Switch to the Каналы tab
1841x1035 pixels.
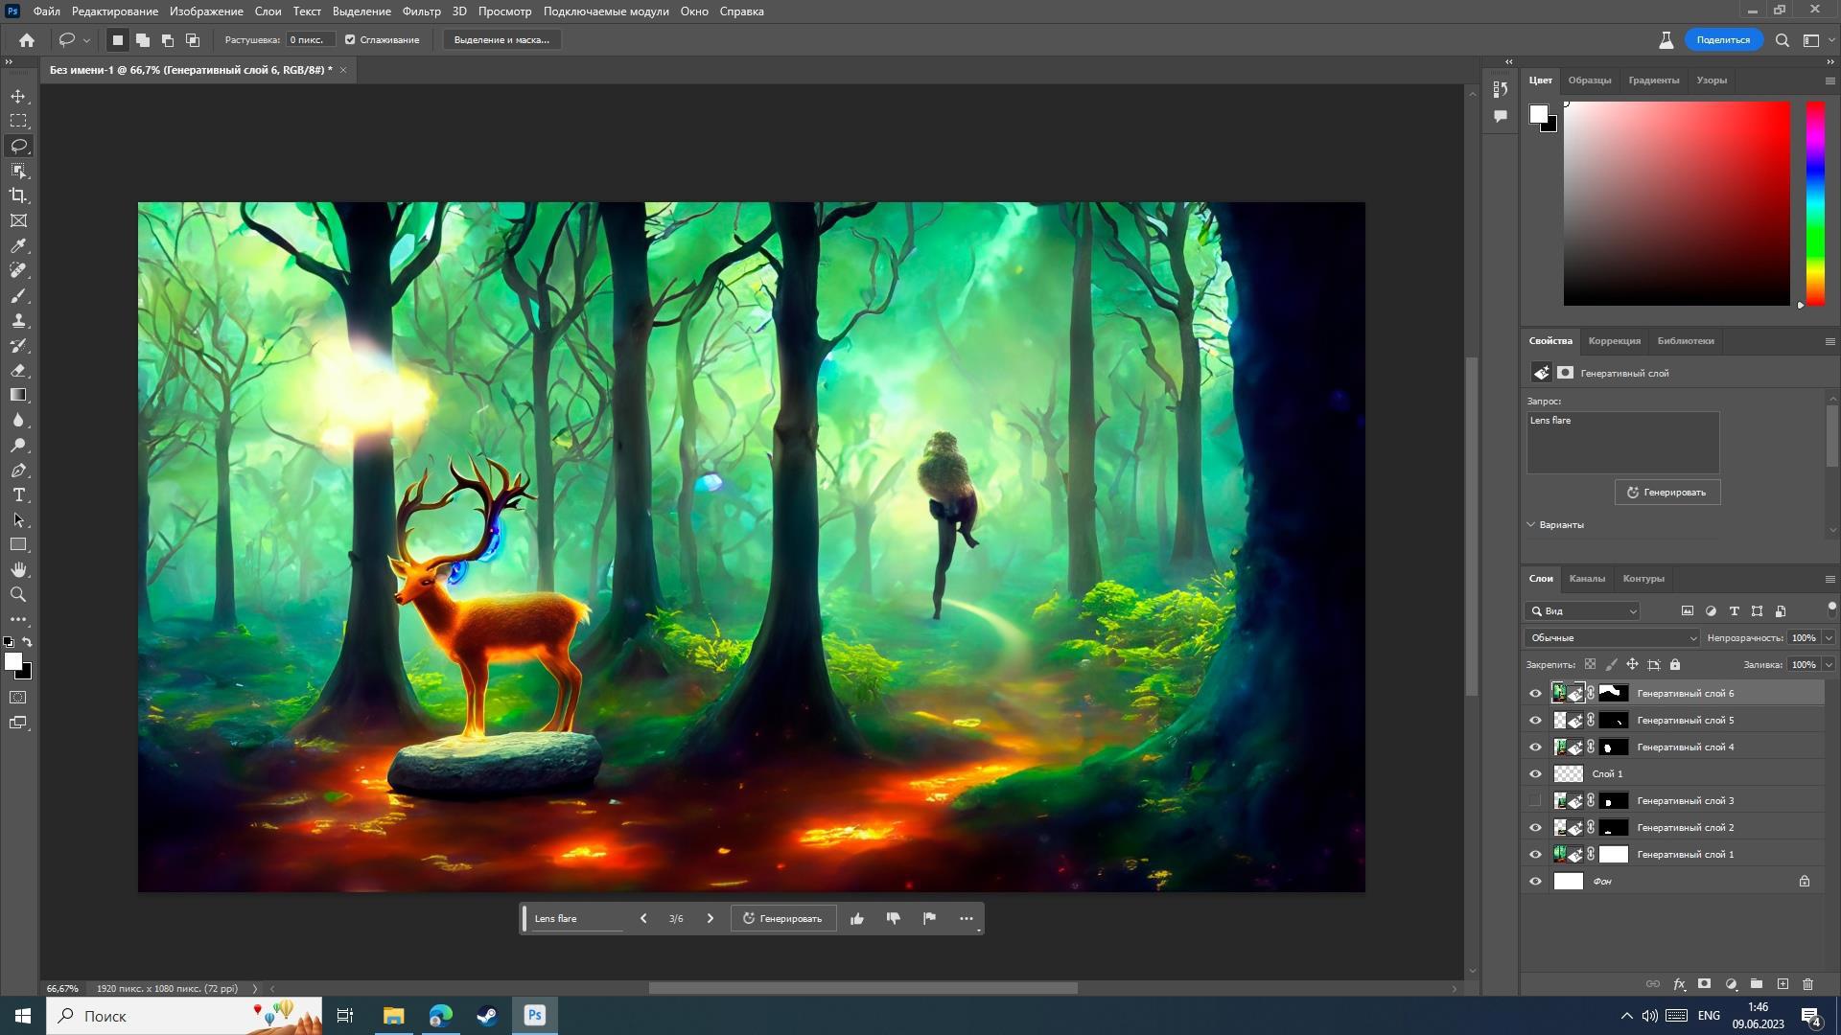coord(1586,579)
